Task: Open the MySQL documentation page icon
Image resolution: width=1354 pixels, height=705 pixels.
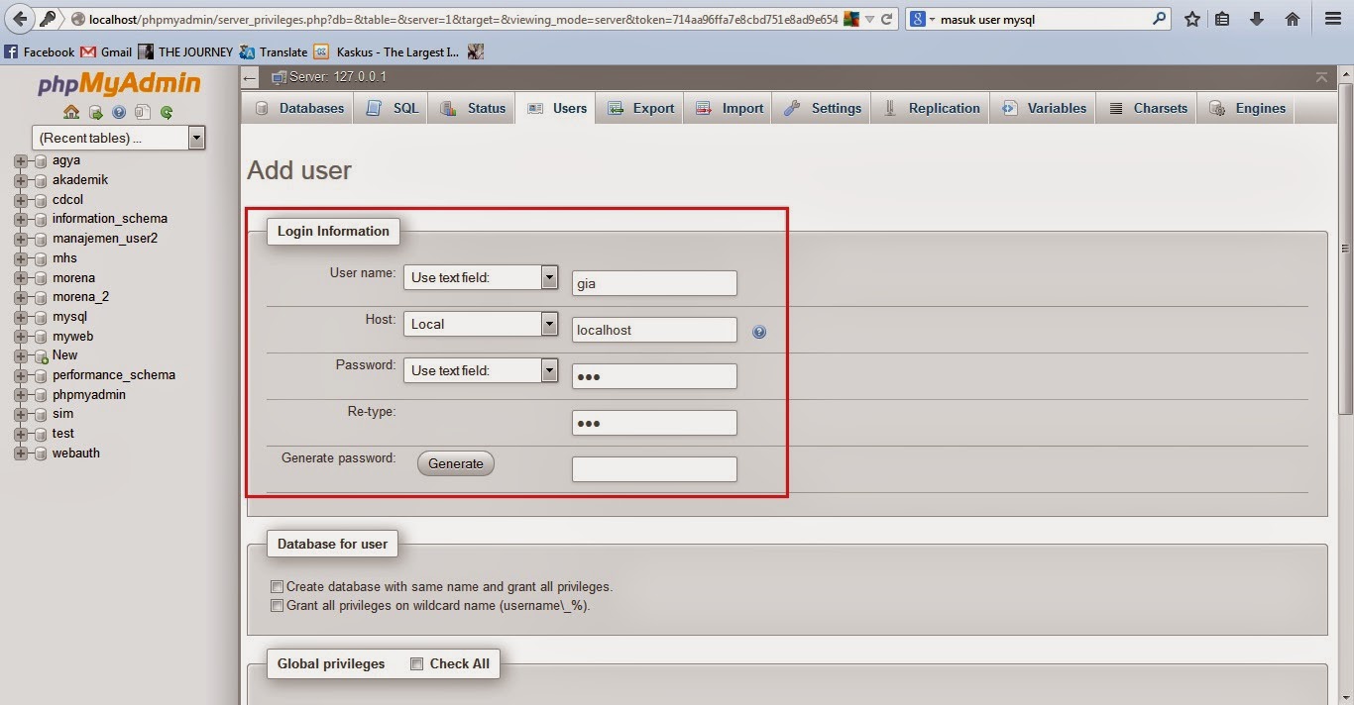Action: pyautogui.click(x=143, y=112)
